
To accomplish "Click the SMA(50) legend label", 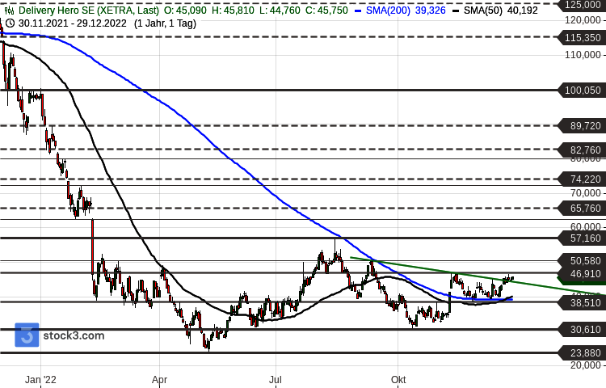I will coord(482,11).
